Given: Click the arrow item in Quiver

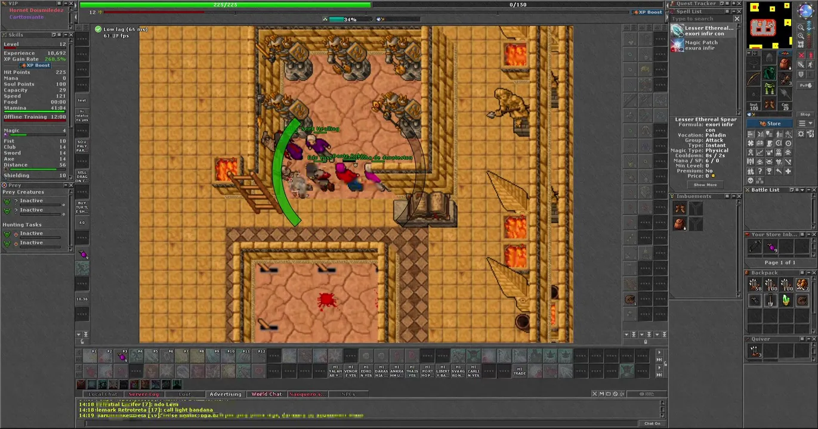Looking at the screenshot, I should coord(755,350).
